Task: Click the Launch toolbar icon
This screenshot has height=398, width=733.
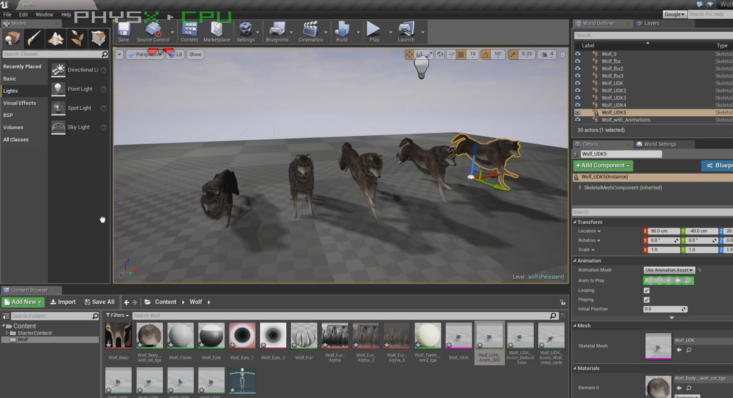Action: coord(406,32)
